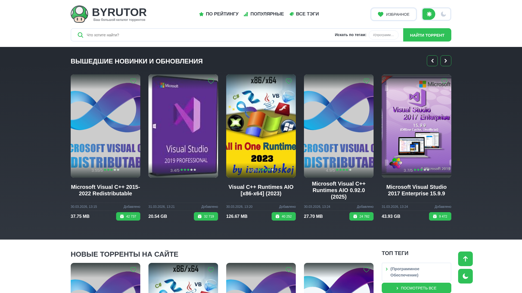Favorite Microsoft Visual C++ 2015-2022 Redistributable card
Image resolution: width=522 pixels, height=293 pixels.
coord(133,81)
